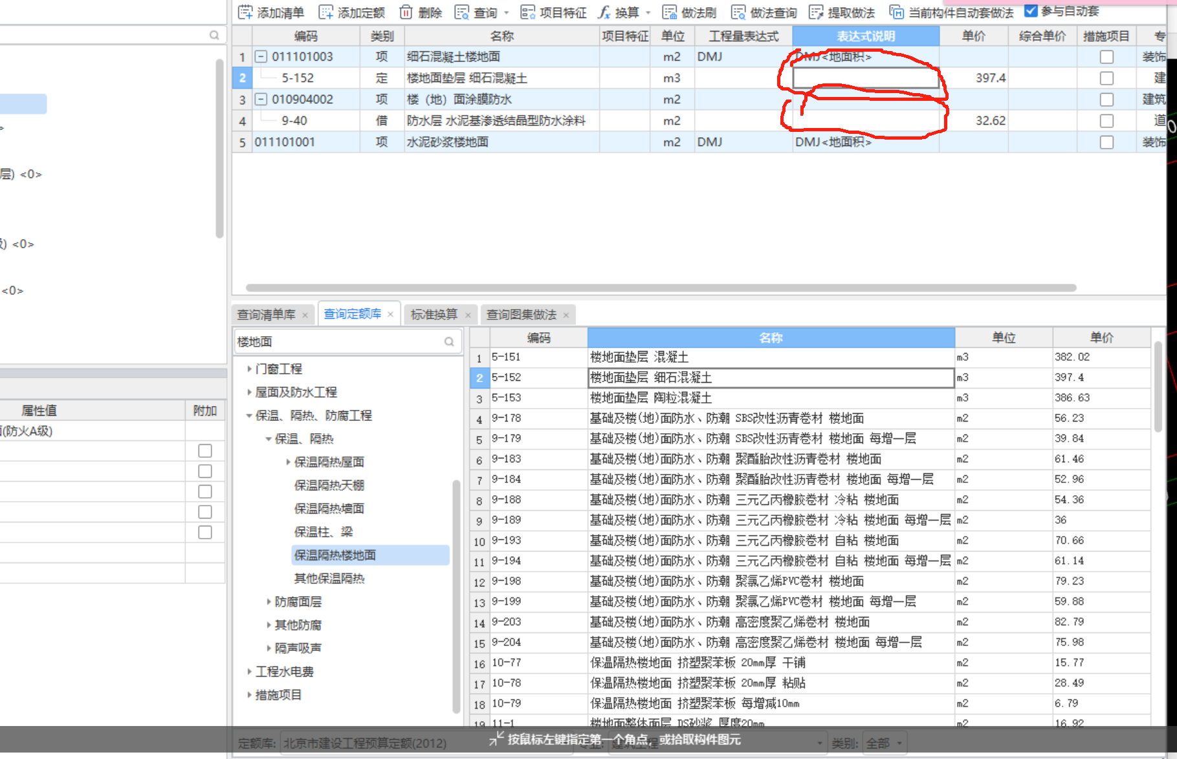
Task: Collapse the 010904002 row group
Action: pos(260,100)
